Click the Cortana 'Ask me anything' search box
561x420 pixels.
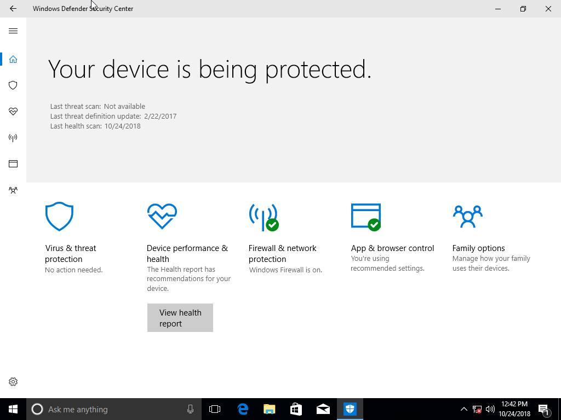[114, 409]
